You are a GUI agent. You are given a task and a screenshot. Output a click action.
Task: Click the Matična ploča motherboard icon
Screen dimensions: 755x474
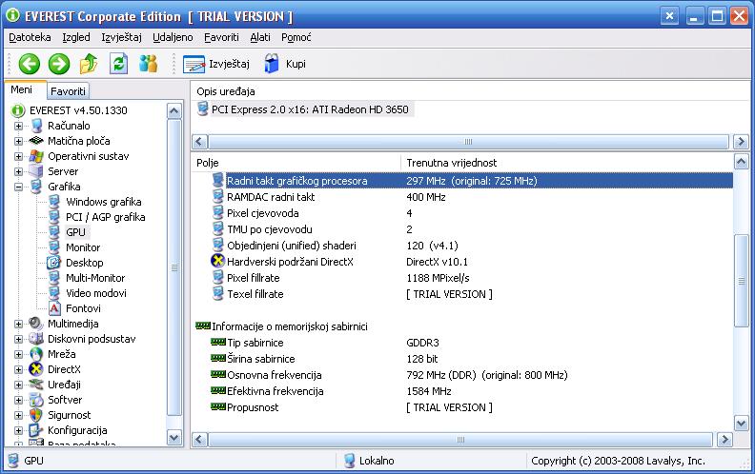tap(36, 141)
